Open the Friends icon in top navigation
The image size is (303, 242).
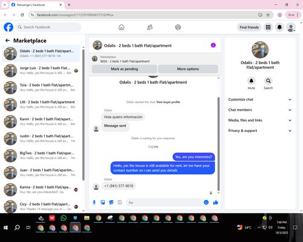(150, 27)
